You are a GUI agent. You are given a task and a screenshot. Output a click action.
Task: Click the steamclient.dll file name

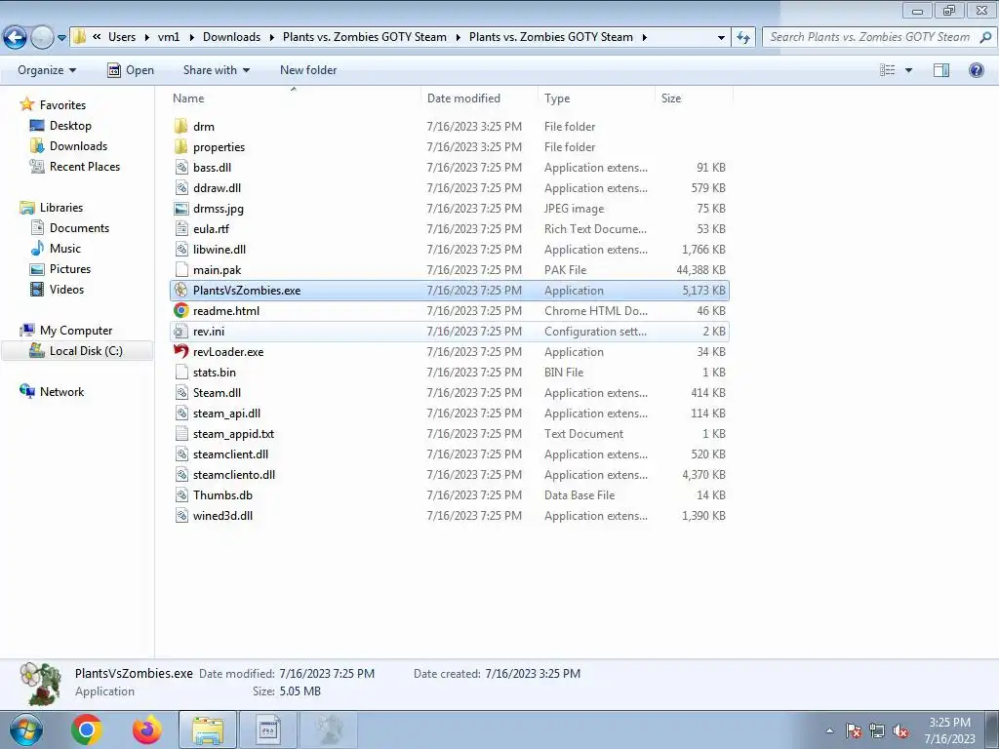coord(230,454)
